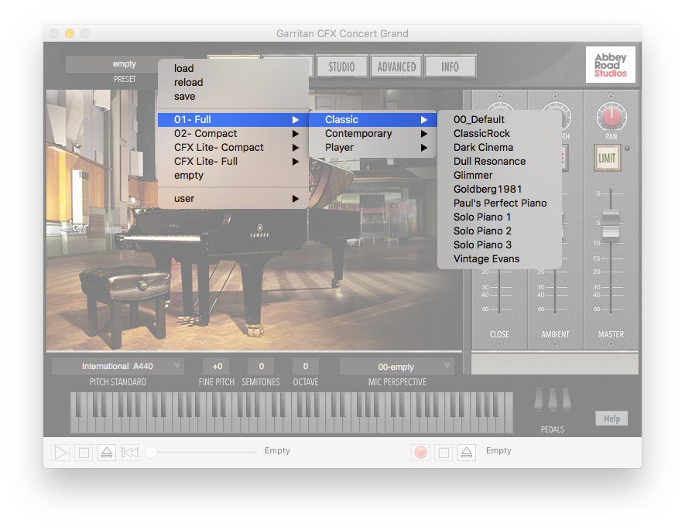Switch to the INFO tab

click(x=450, y=67)
